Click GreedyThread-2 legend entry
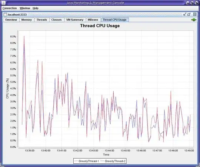 (x=113, y=161)
